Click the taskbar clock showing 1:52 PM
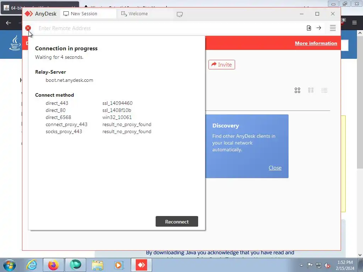This screenshot has width=363, height=272. (x=345, y=265)
